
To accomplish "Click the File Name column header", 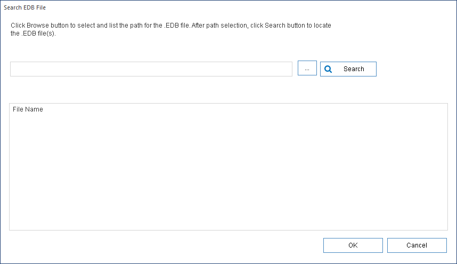I will (28, 109).
